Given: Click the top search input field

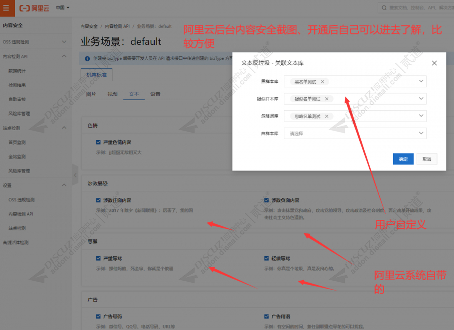Looking at the screenshot, I should [x=416, y=8].
